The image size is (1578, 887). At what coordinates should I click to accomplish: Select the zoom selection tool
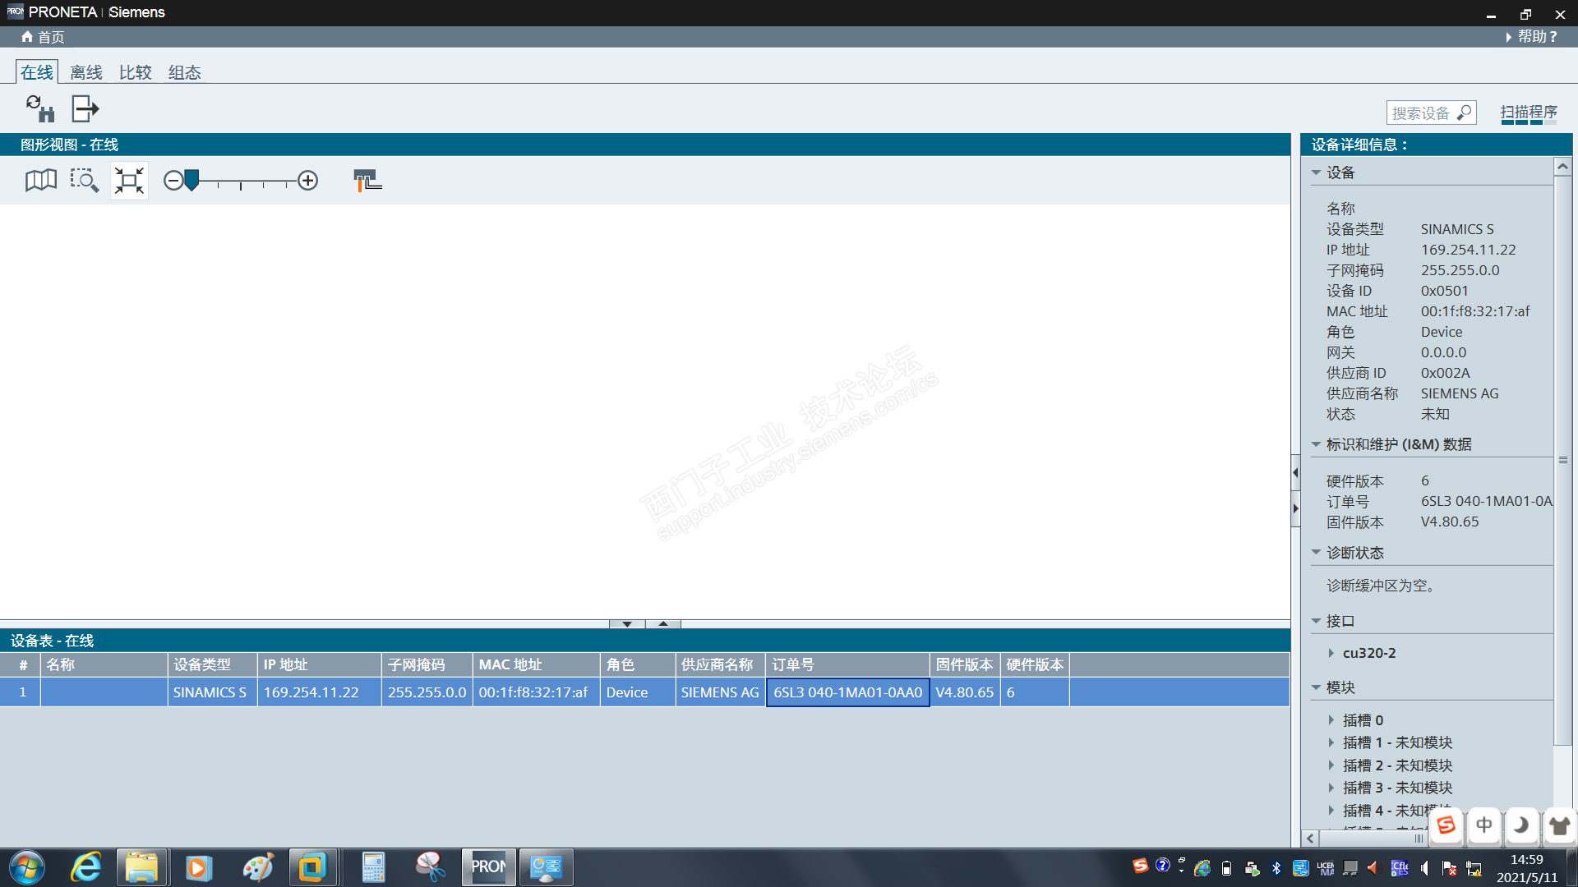tap(84, 181)
